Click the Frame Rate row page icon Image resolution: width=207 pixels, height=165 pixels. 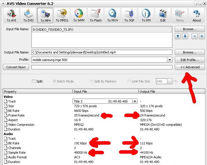[6, 115]
